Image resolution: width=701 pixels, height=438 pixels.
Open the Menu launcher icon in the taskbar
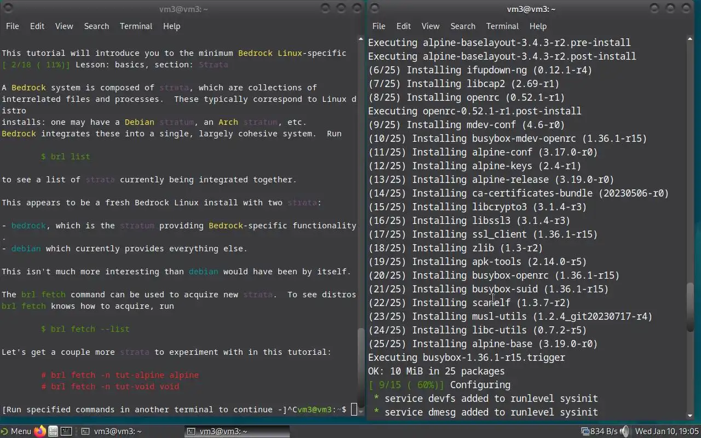click(4, 431)
